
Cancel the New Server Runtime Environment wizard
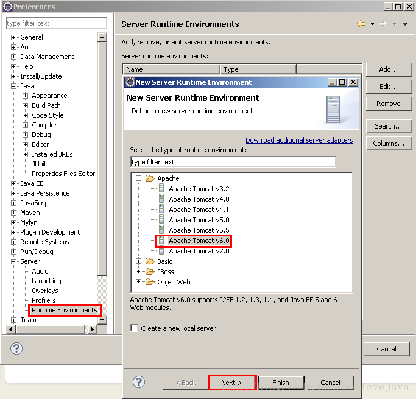pyautogui.click(x=330, y=383)
